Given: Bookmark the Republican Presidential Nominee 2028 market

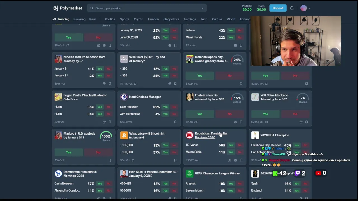Looking at the screenshot, I should 241,160.
